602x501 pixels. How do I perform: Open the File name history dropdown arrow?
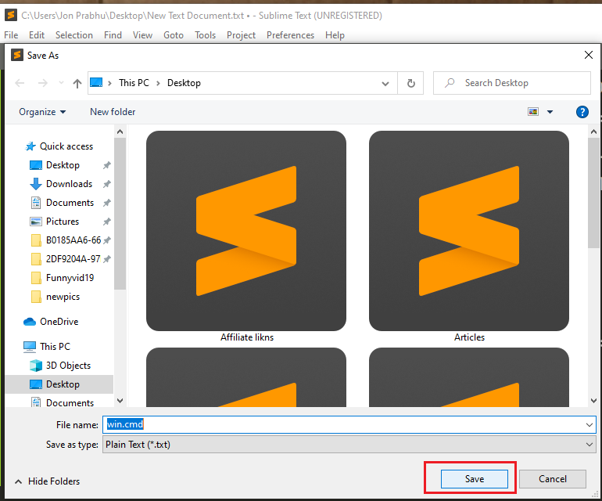coord(589,425)
